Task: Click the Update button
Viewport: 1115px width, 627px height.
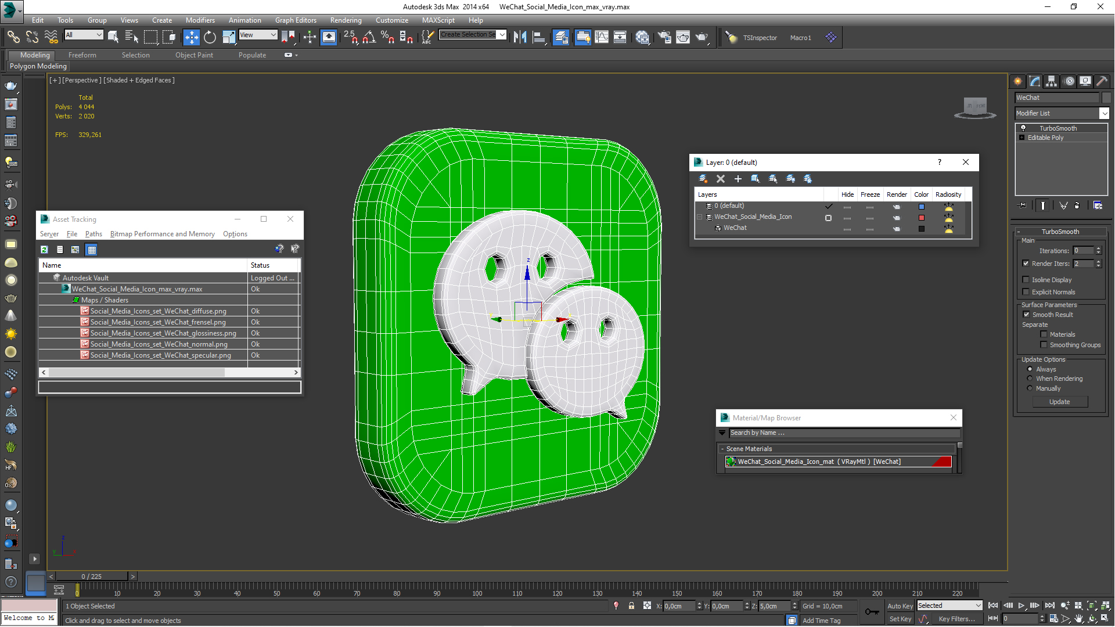Action: pos(1059,402)
